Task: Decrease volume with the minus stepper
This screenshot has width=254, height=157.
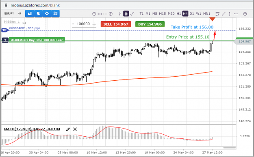Action: click(x=73, y=24)
